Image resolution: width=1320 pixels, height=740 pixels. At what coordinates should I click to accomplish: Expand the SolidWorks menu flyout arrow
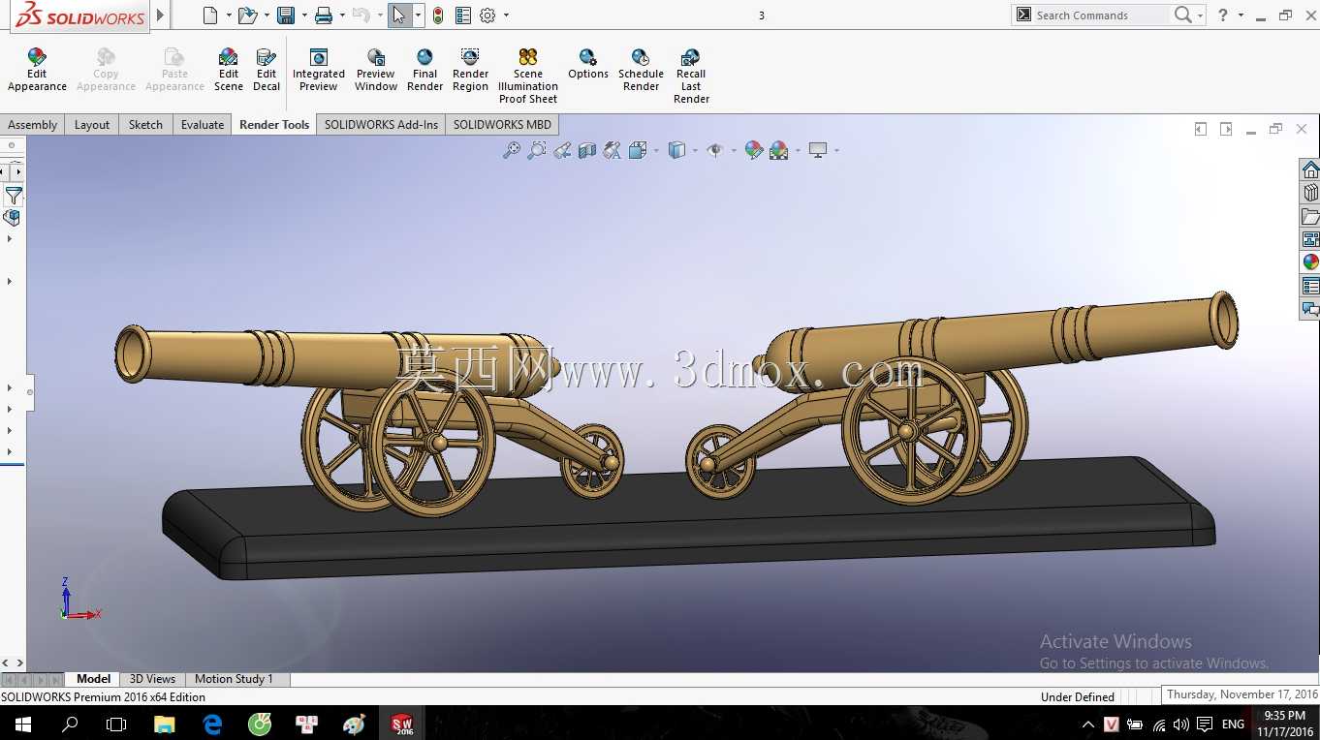pyautogui.click(x=161, y=15)
